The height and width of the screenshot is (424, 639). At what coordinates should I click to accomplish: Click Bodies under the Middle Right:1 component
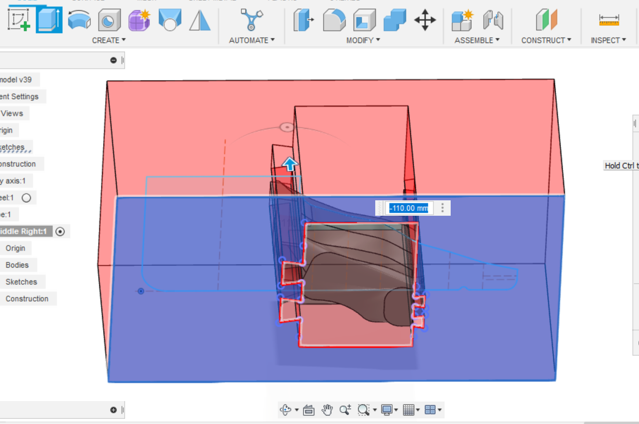tap(19, 265)
